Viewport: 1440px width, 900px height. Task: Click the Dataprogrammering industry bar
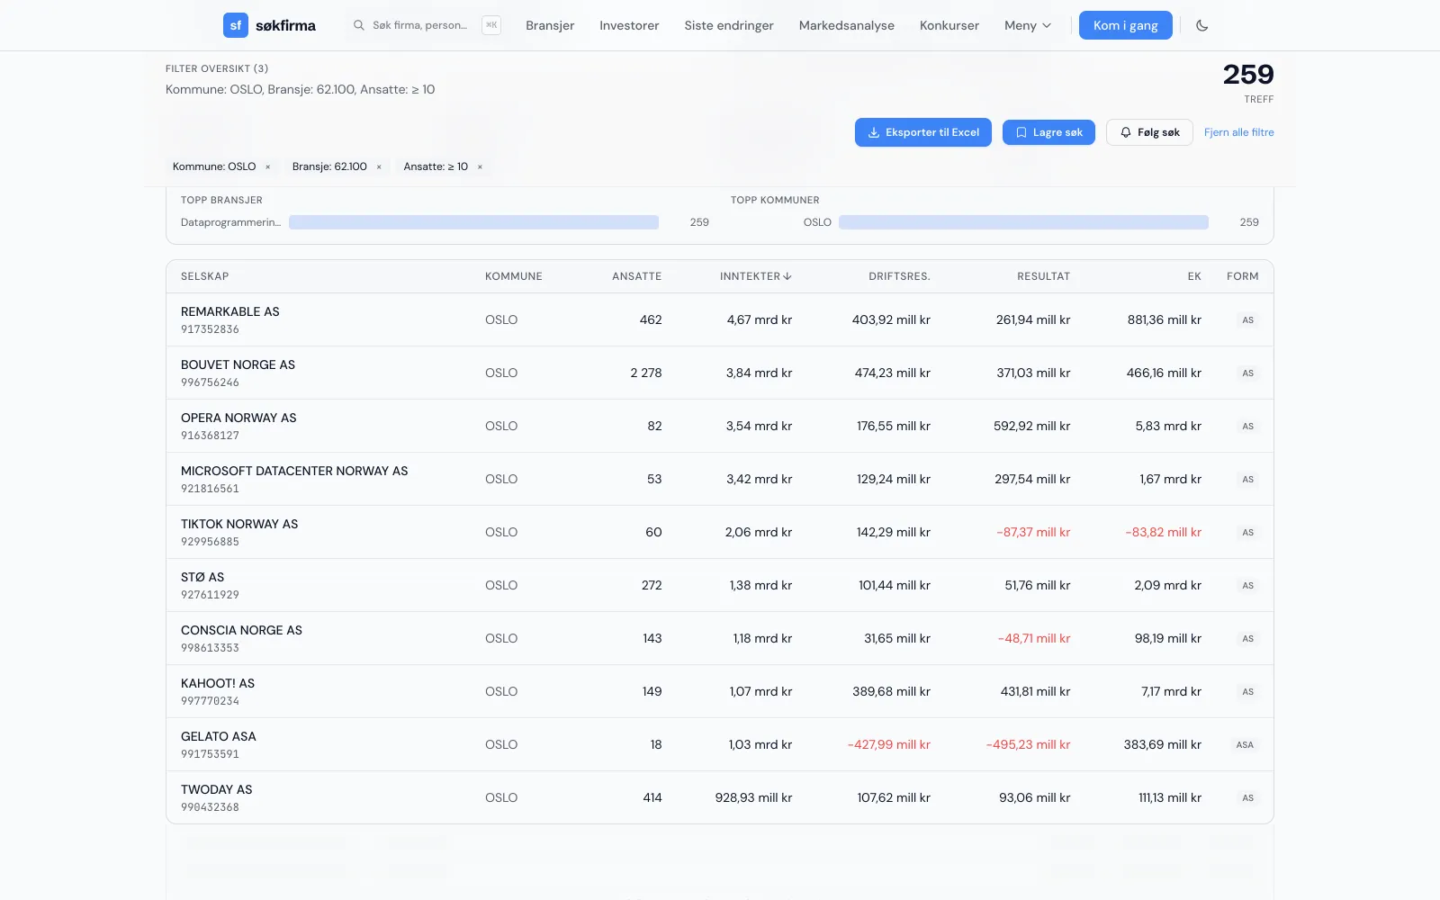[x=473, y=222]
